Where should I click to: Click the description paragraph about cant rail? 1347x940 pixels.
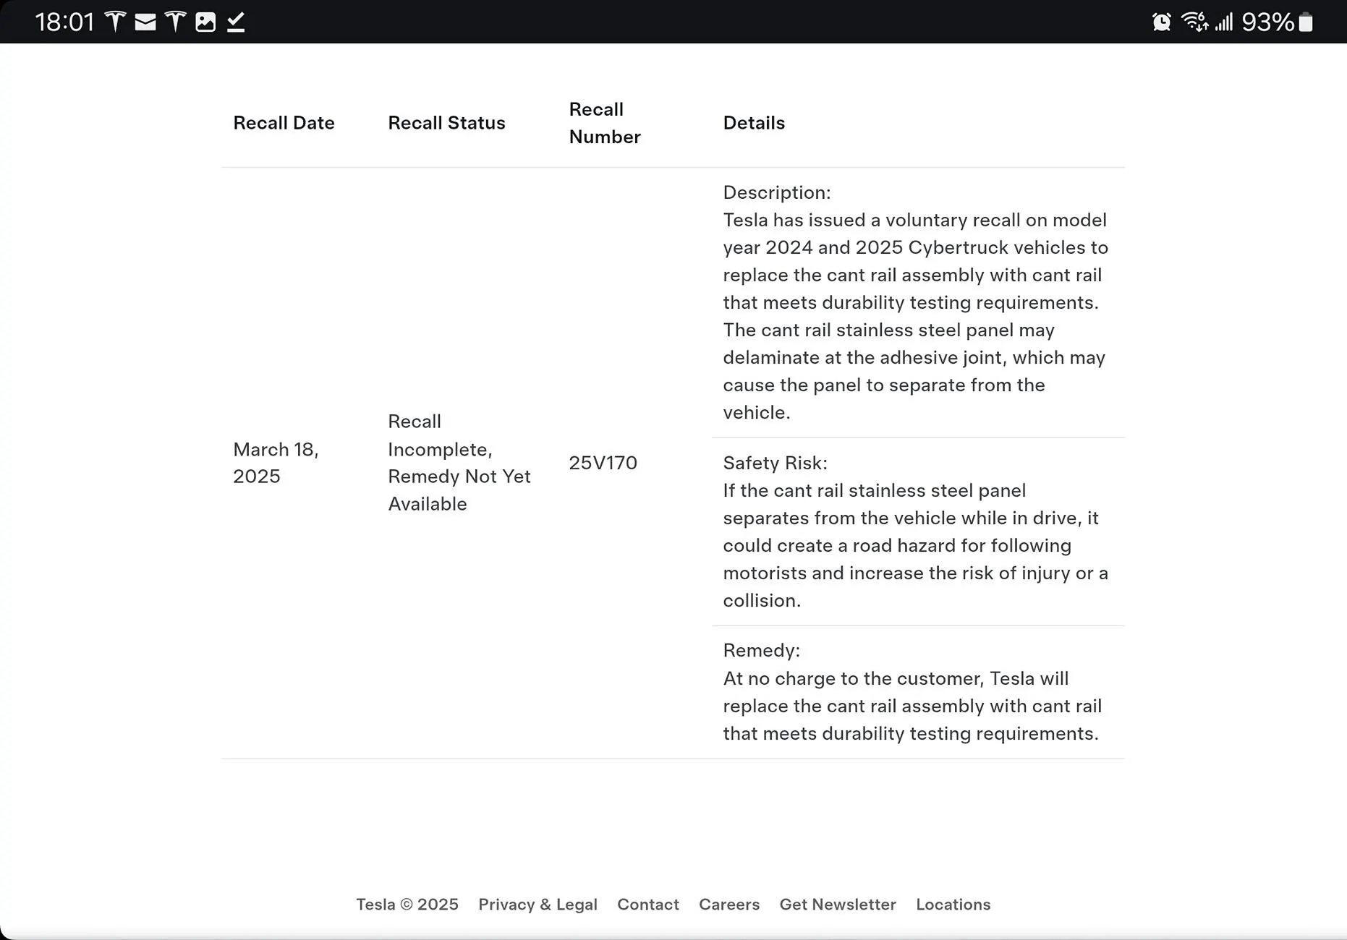coord(915,316)
